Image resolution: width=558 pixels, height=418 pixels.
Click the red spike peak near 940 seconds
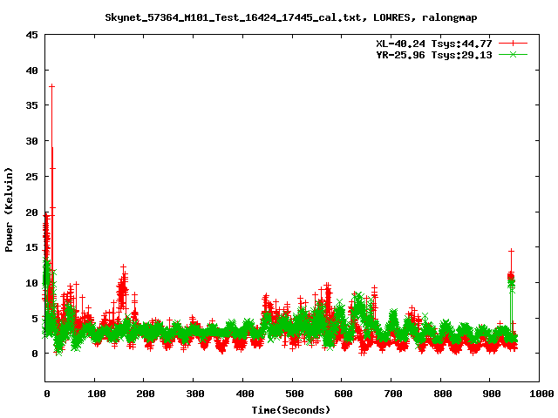pyautogui.click(x=511, y=251)
